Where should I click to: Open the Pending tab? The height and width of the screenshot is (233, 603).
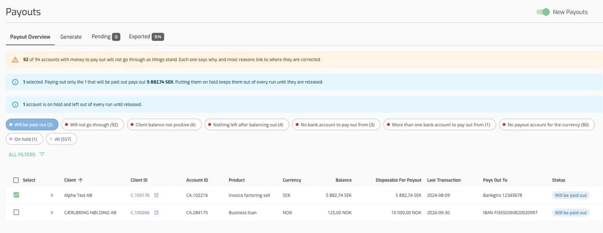[x=106, y=37]
